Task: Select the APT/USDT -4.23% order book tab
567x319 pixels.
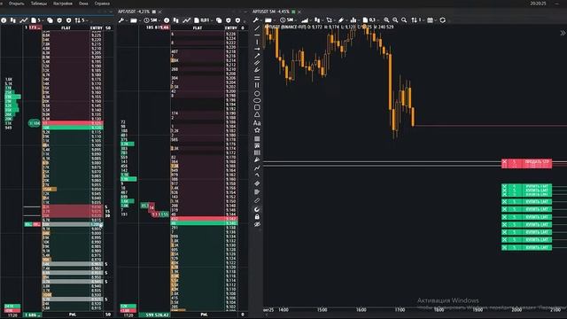Action: pos(134,12)
